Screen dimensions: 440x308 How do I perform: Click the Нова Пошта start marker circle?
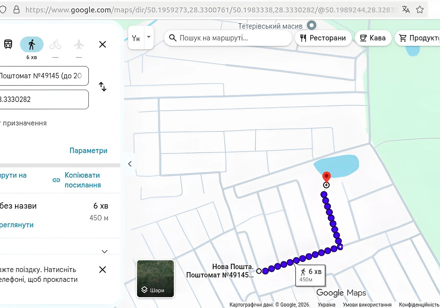click(259, 271)
